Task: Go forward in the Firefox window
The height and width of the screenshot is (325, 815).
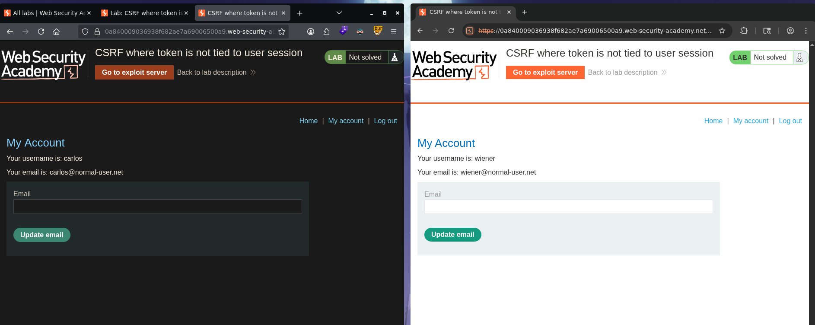Action: tap(25, 32)
